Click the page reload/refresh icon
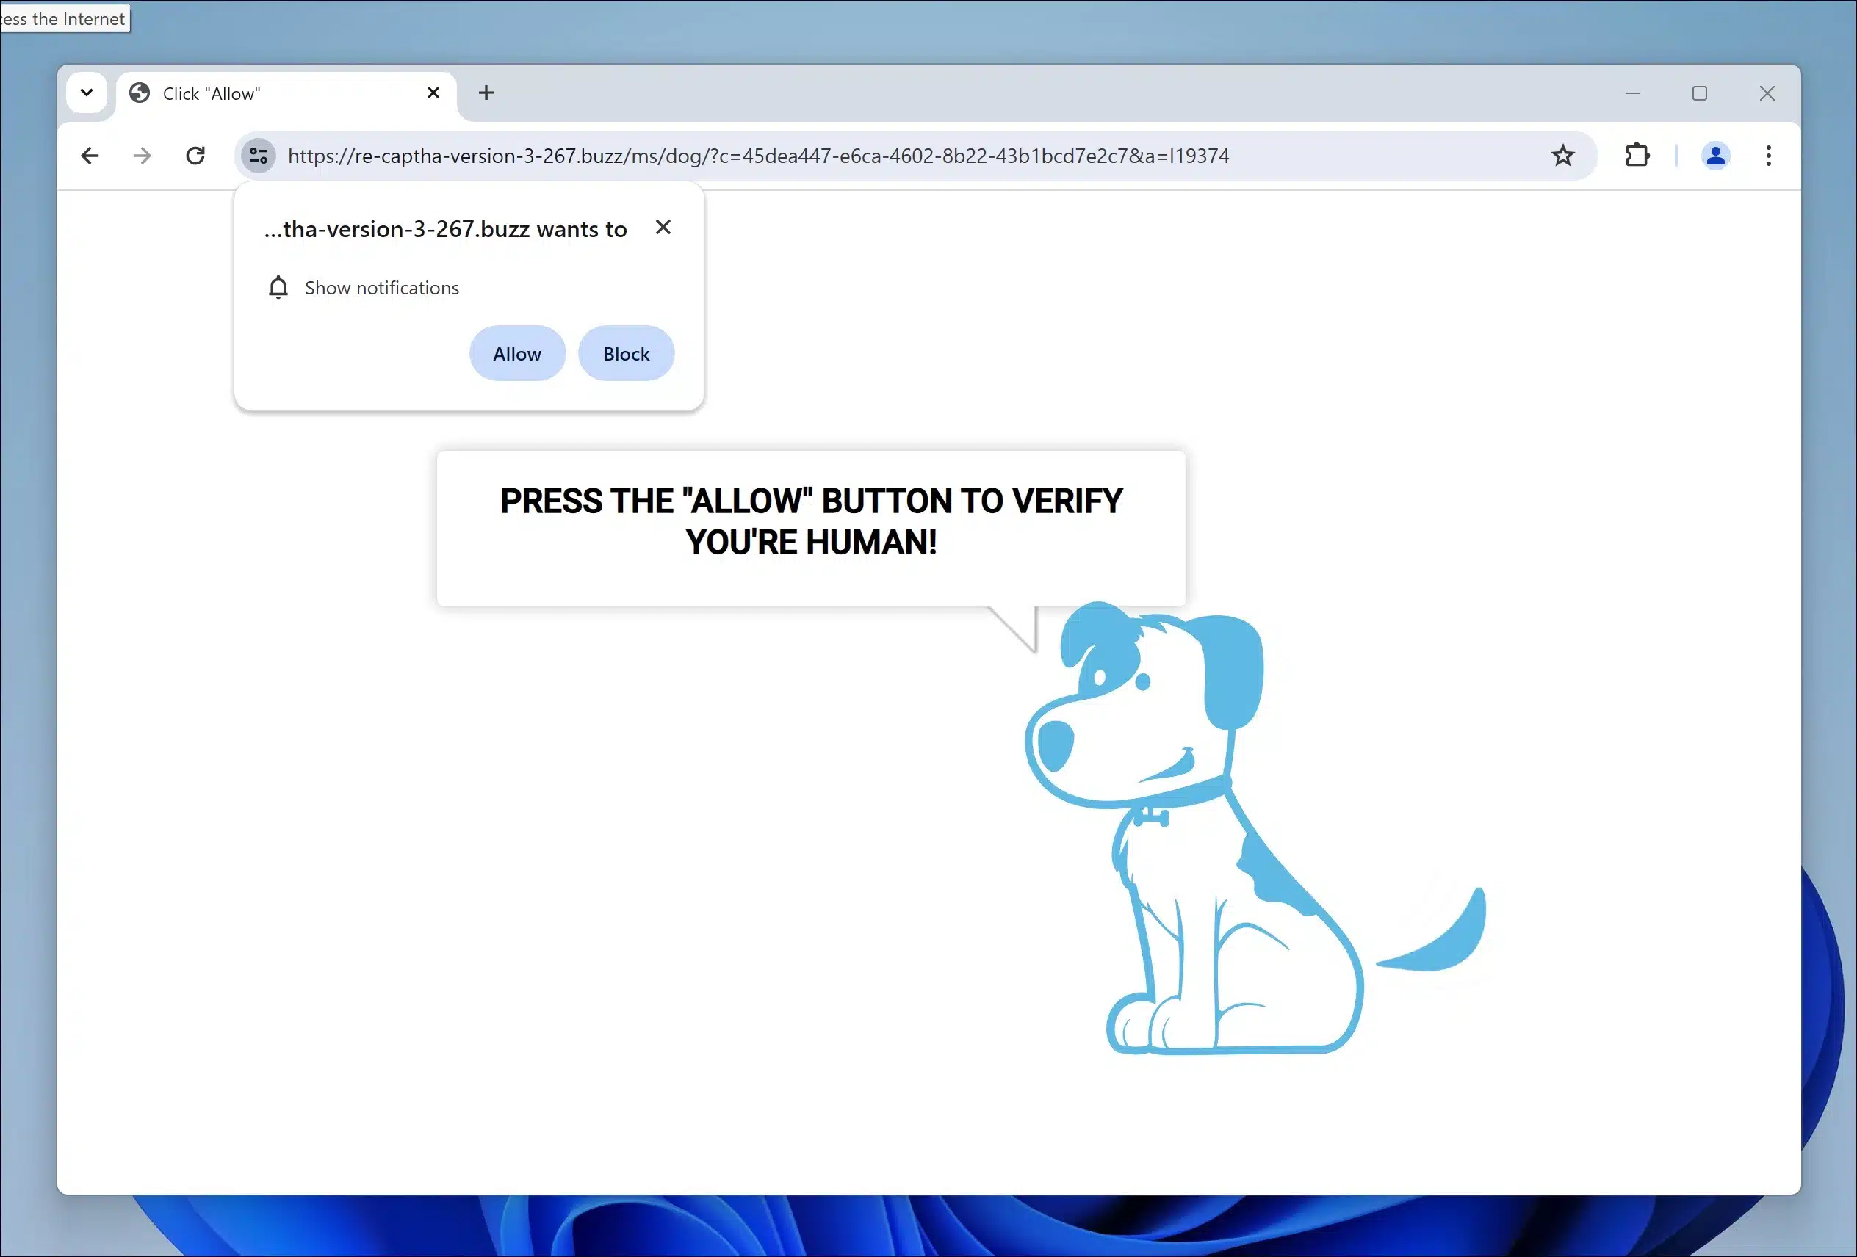The height and width of the screenshot is (1257, 1857). pyautogui.click(x=195, y=156)
